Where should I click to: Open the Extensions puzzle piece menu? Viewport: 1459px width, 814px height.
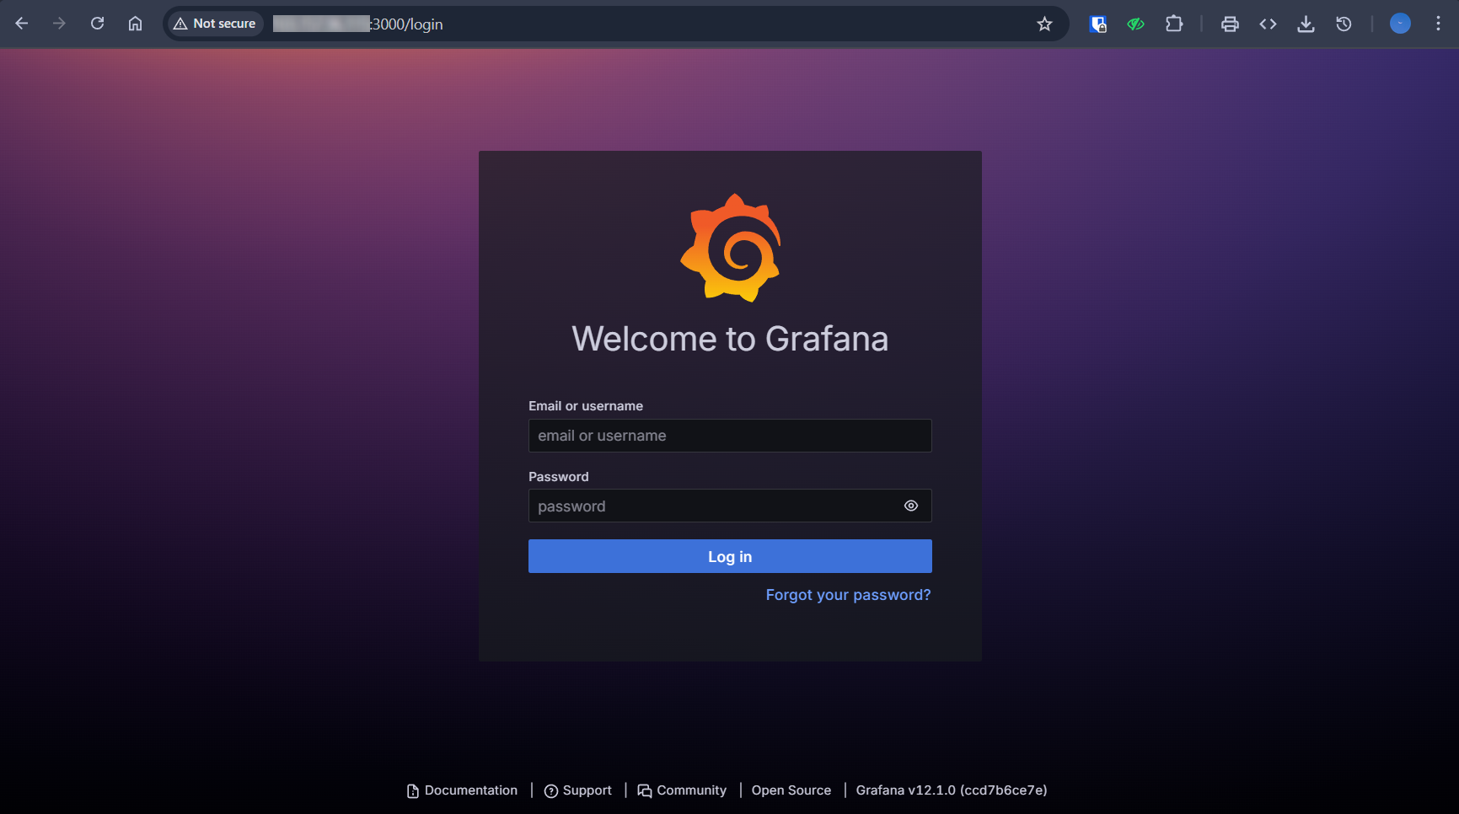pyautogui.click(x=1173, y=24)
